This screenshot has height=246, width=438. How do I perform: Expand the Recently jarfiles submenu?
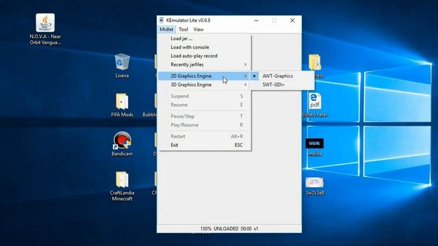(x=205, y=64)
